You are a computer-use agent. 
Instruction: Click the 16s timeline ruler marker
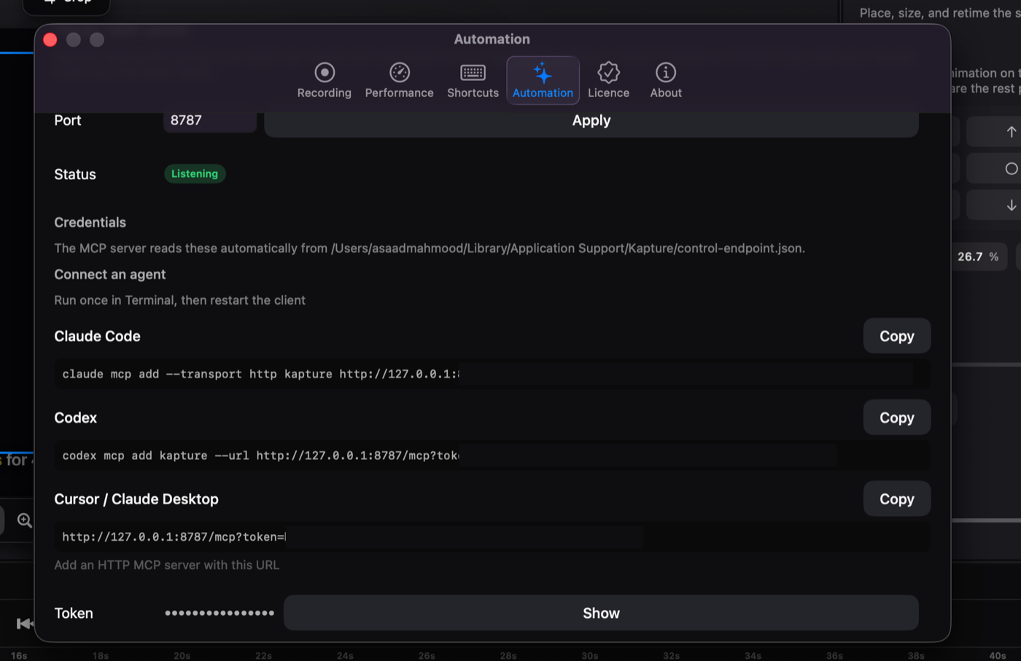19,655
